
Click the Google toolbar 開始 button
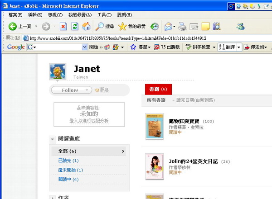coord(94,47)
